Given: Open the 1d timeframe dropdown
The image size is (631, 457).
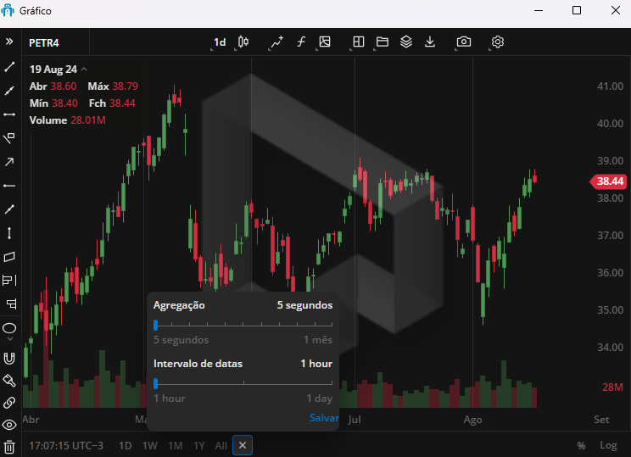Looking at the screenshot, I should tap(220, 42).
